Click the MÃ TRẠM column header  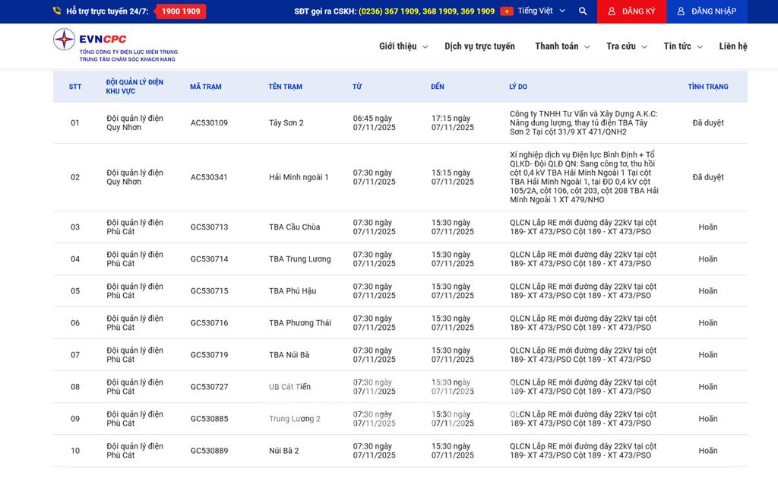[206, 87]
